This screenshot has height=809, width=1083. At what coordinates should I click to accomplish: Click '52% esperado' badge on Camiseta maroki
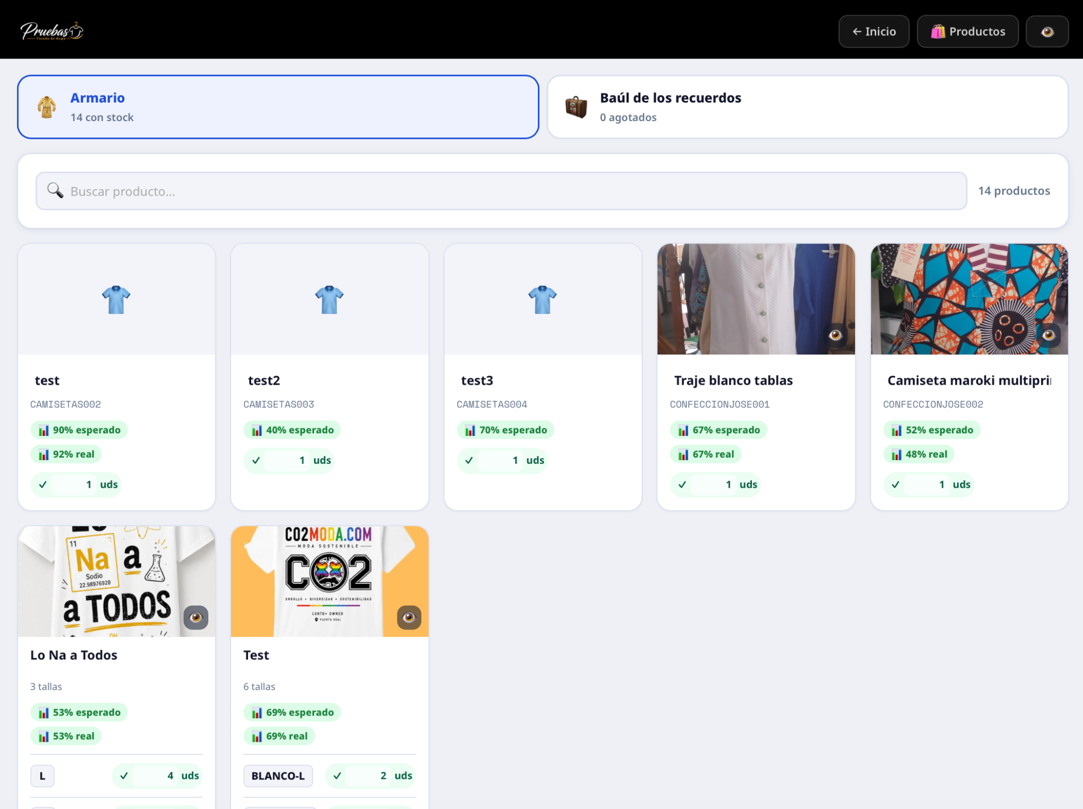(932, 430)
